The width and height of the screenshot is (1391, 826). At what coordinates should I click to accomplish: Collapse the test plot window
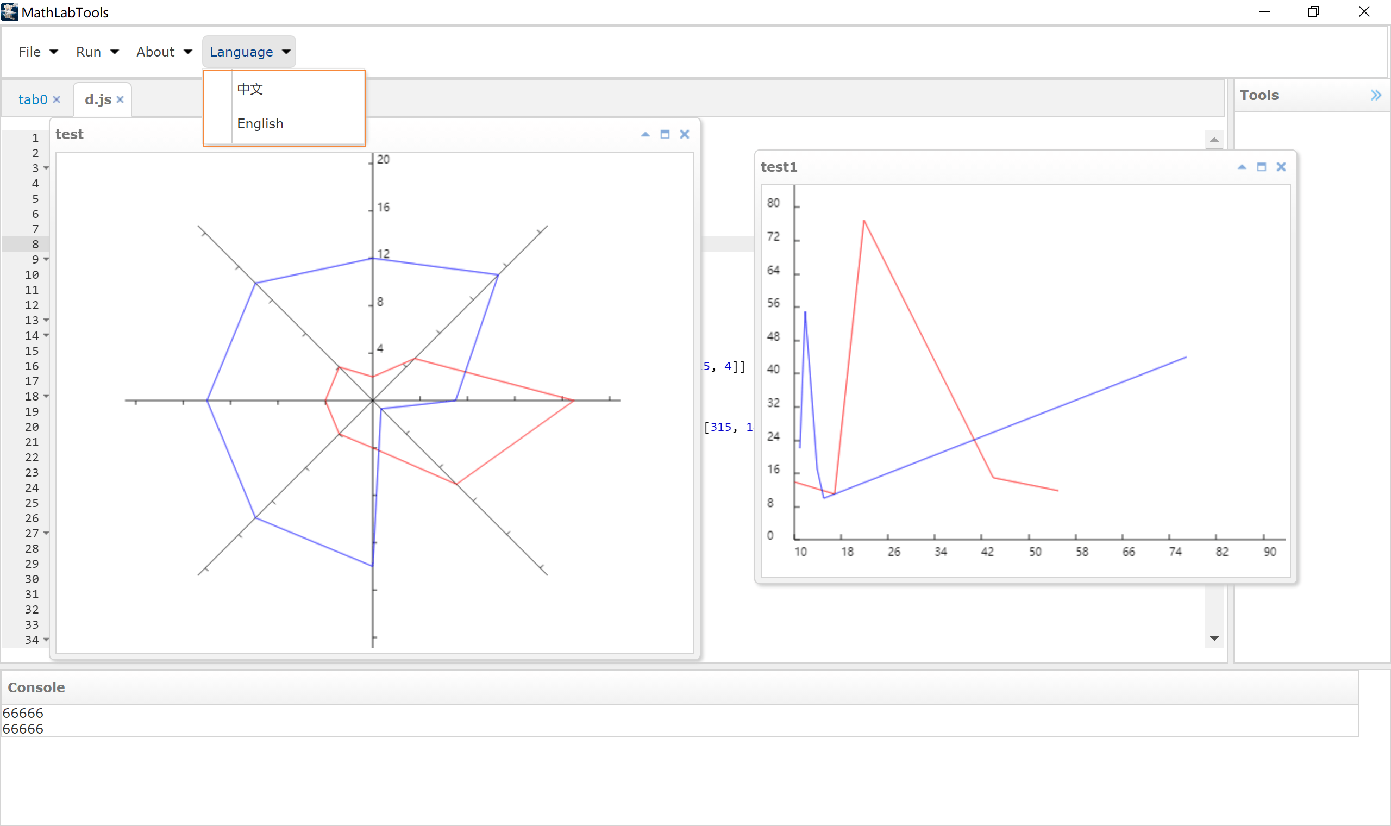click(645, 134)
